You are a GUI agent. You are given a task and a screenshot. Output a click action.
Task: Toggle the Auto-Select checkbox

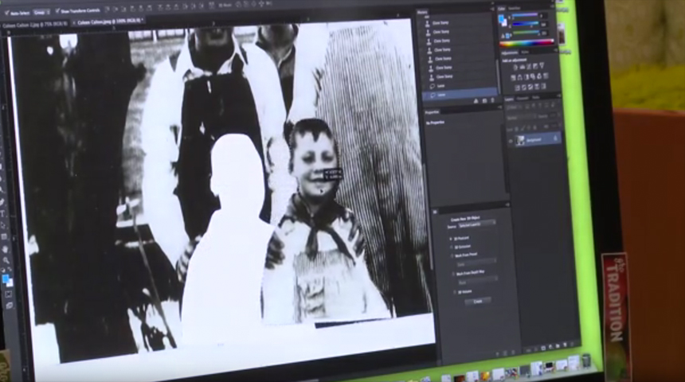point(6,12)
